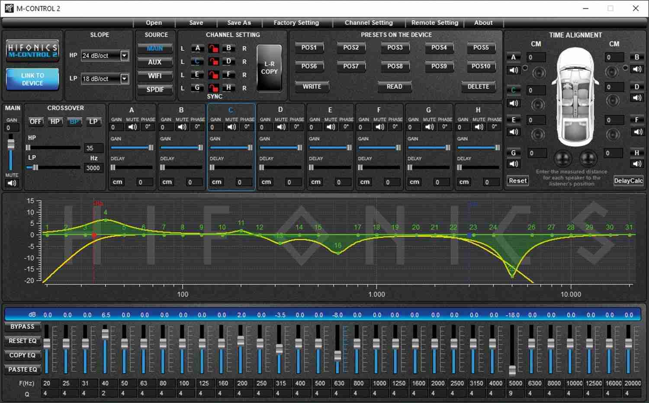649x403 pixels.
Task: Toggle channel H phase 0° button
Action: tap(494, 127)
